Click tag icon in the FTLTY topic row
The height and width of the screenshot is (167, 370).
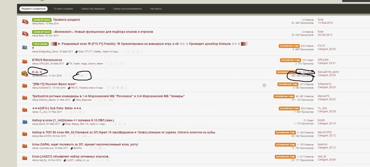pos(77,51)
